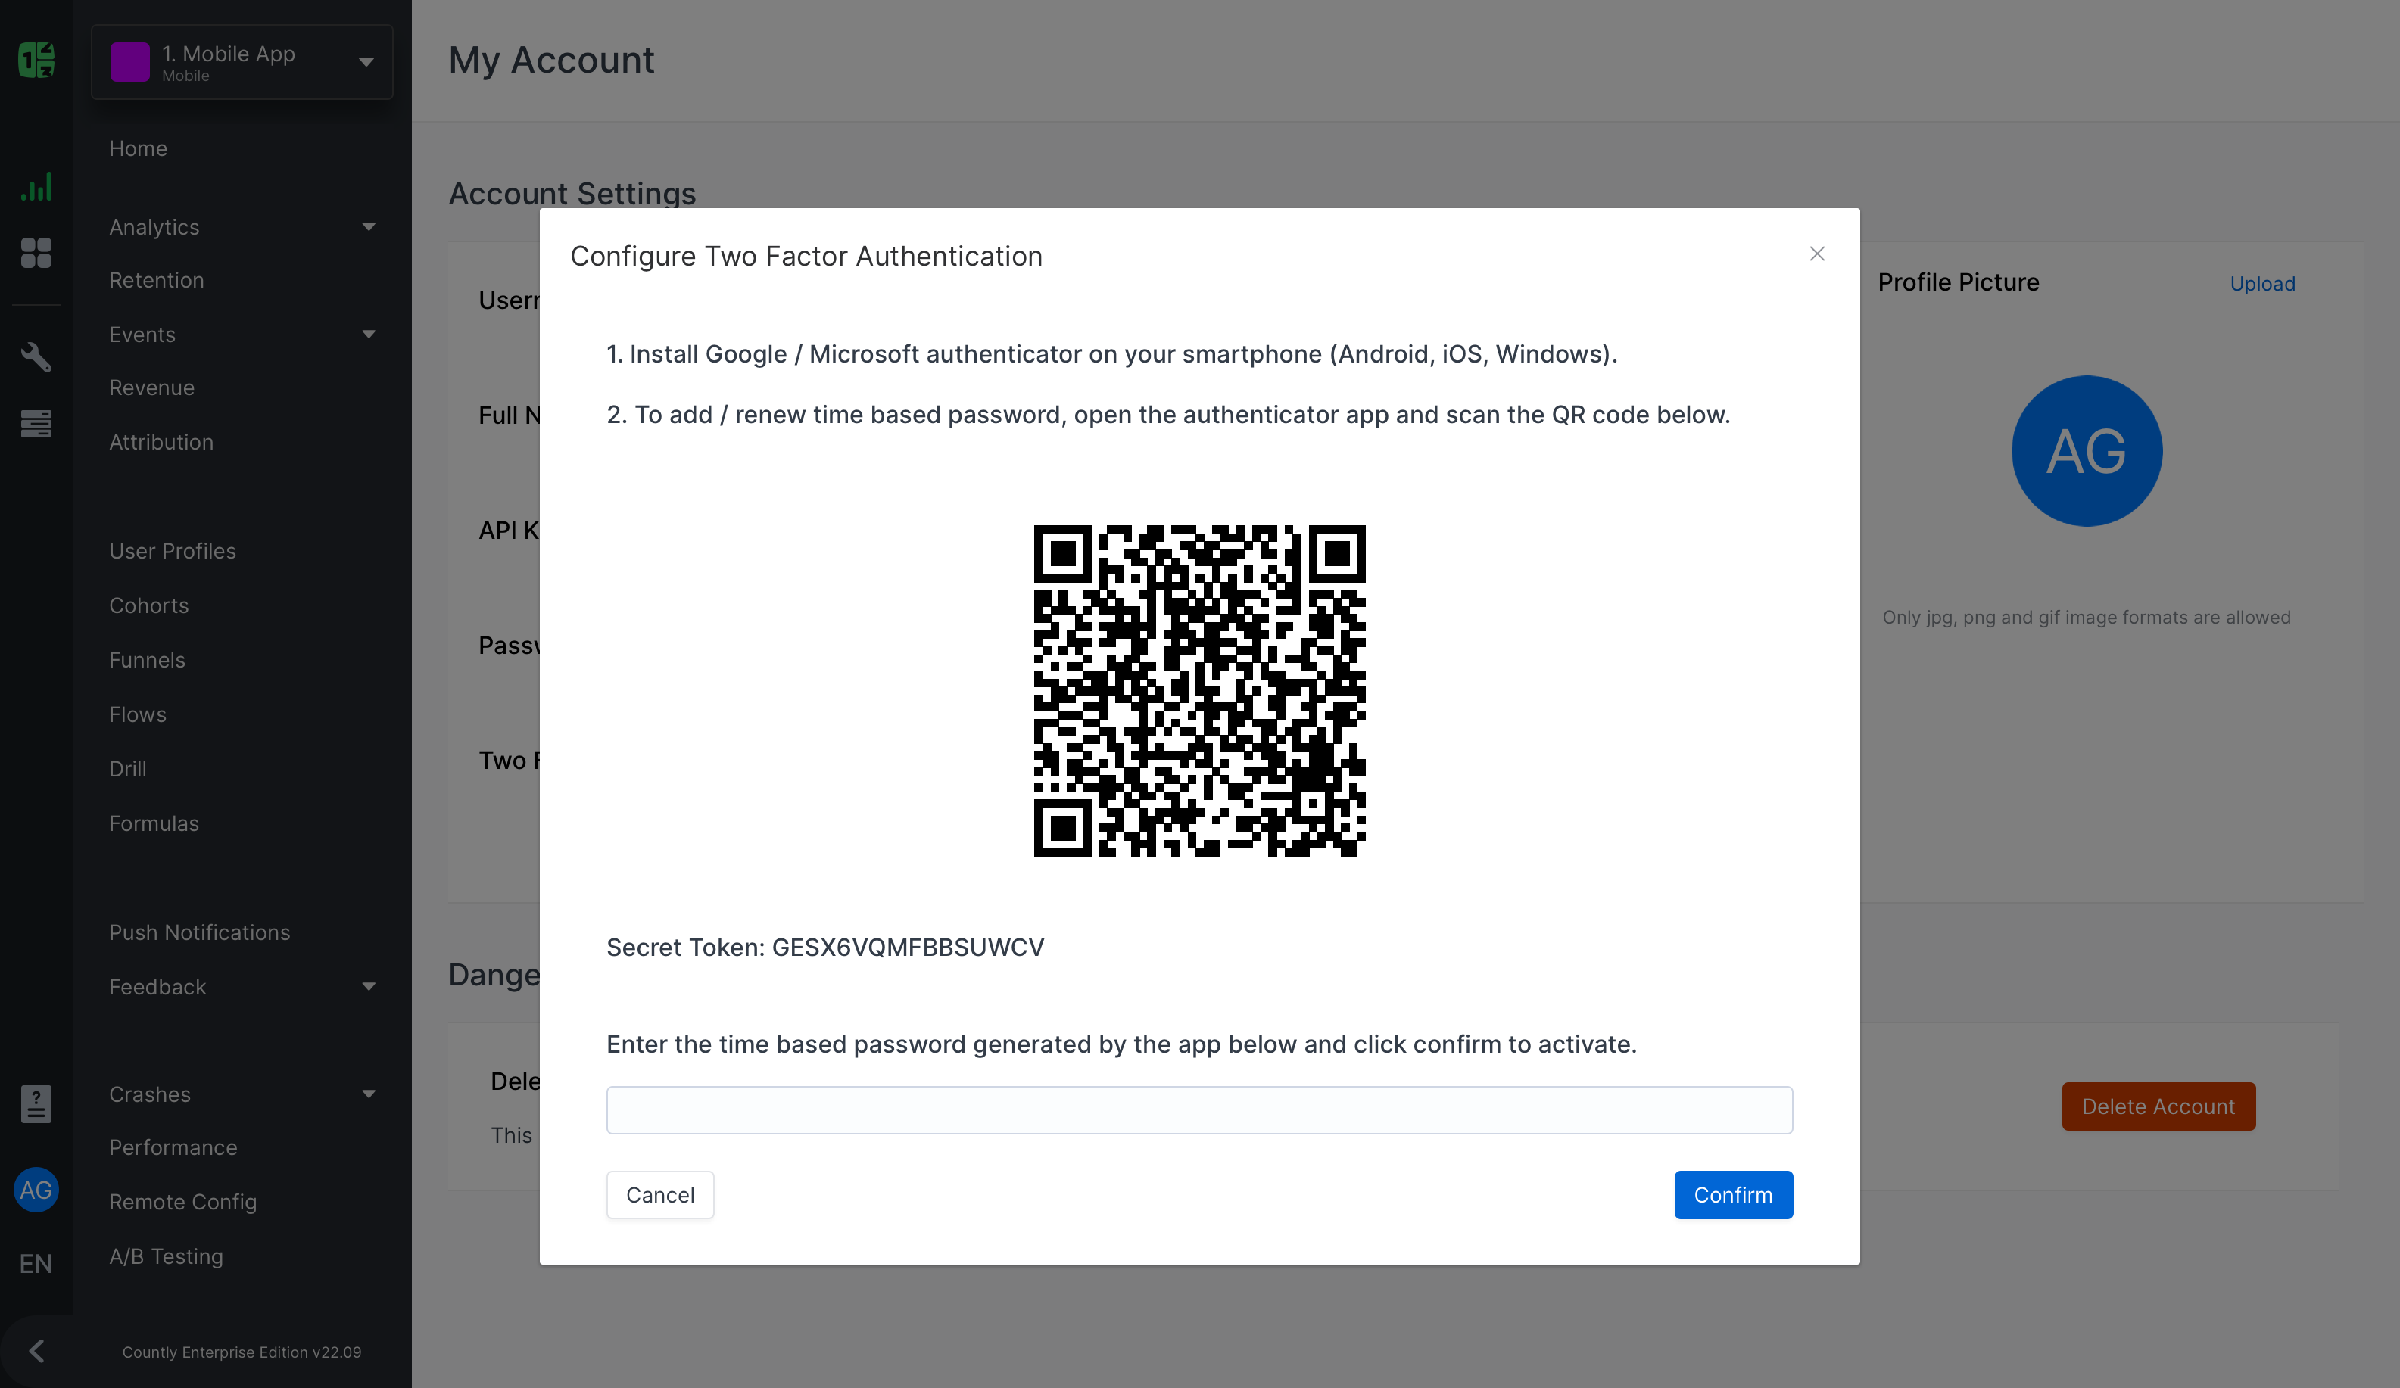The height and width of the screenshot is (1388, 2400).
Task: Open the help document sidebar icon
Action: (36, 1103)
